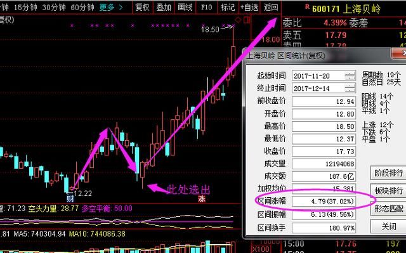This screenshot has height=253, width=406.
Task: Click the R badge beside 600171
Action: coord(307,7)
